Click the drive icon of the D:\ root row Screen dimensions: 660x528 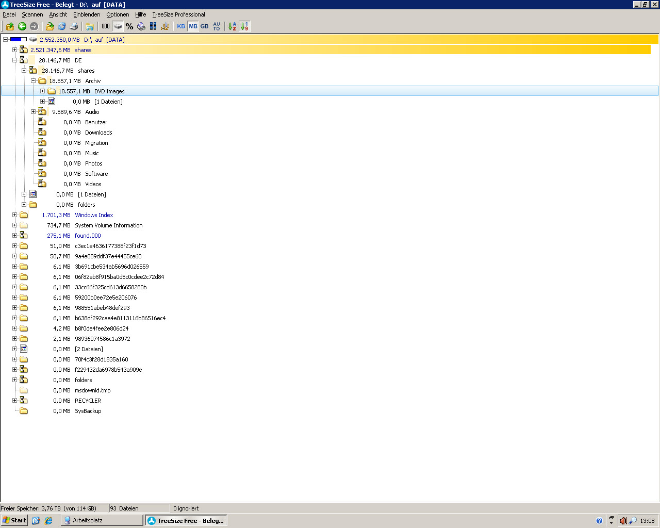tap(33, 40)
